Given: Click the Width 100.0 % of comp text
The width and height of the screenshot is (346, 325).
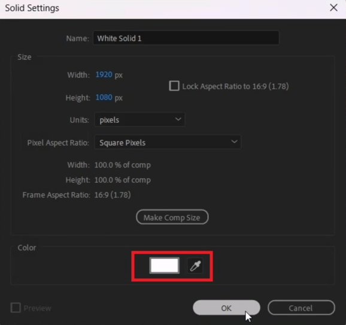Looking at the screenshot, I should coord(123,165).
